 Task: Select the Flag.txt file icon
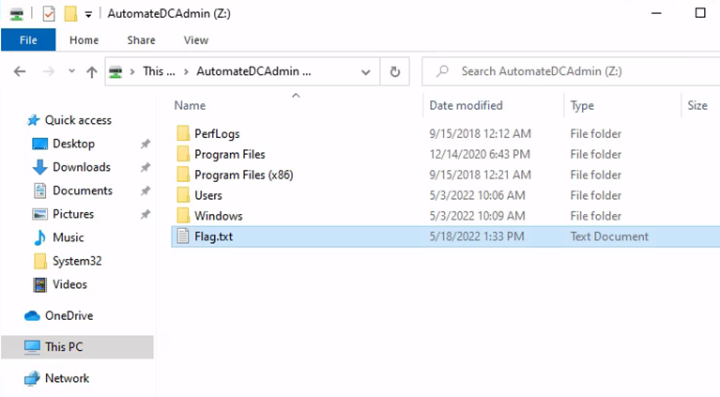tap(182, 237)
